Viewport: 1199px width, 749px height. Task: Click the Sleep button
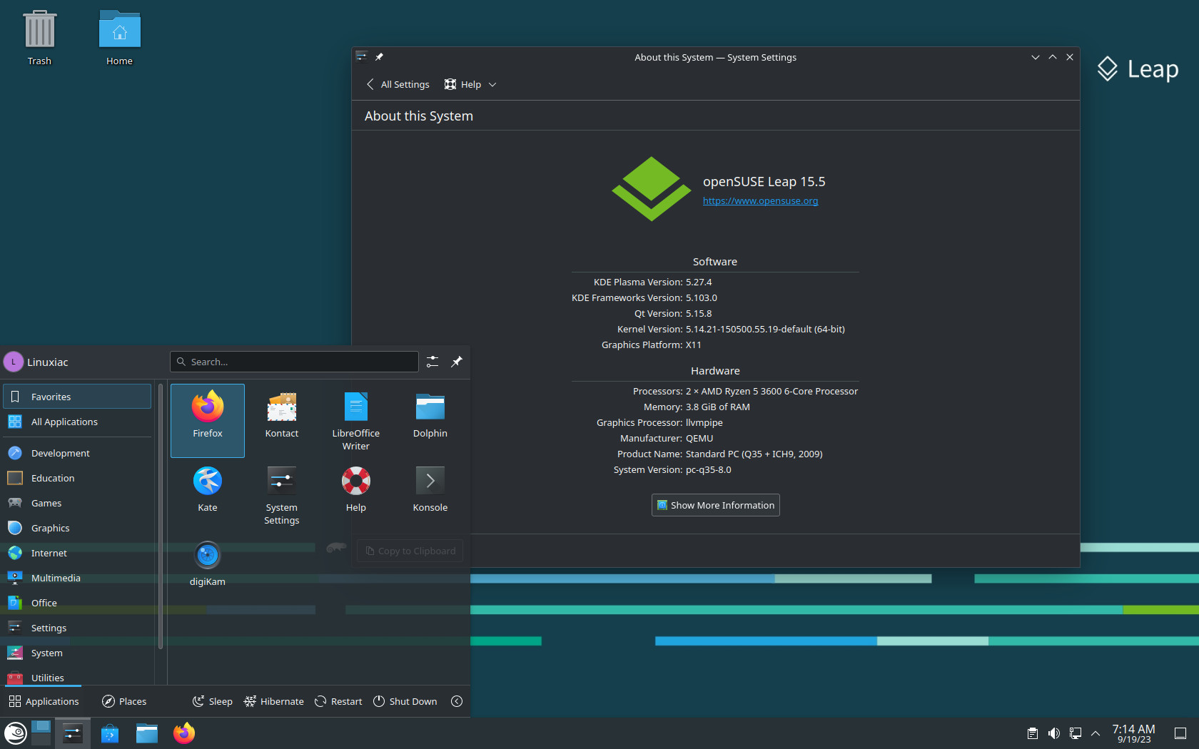(x=213, y=701)
